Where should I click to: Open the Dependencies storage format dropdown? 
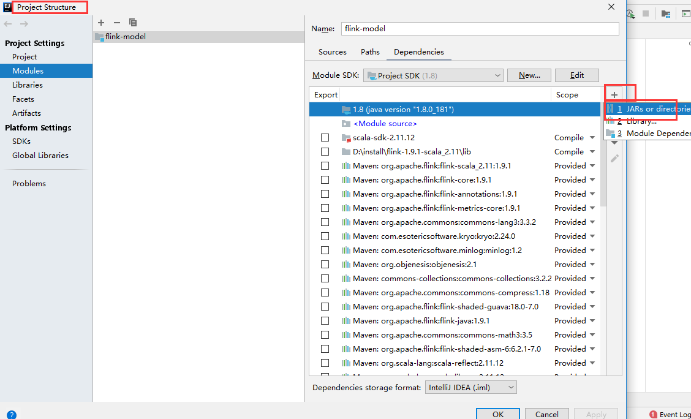tap(470, 388)
